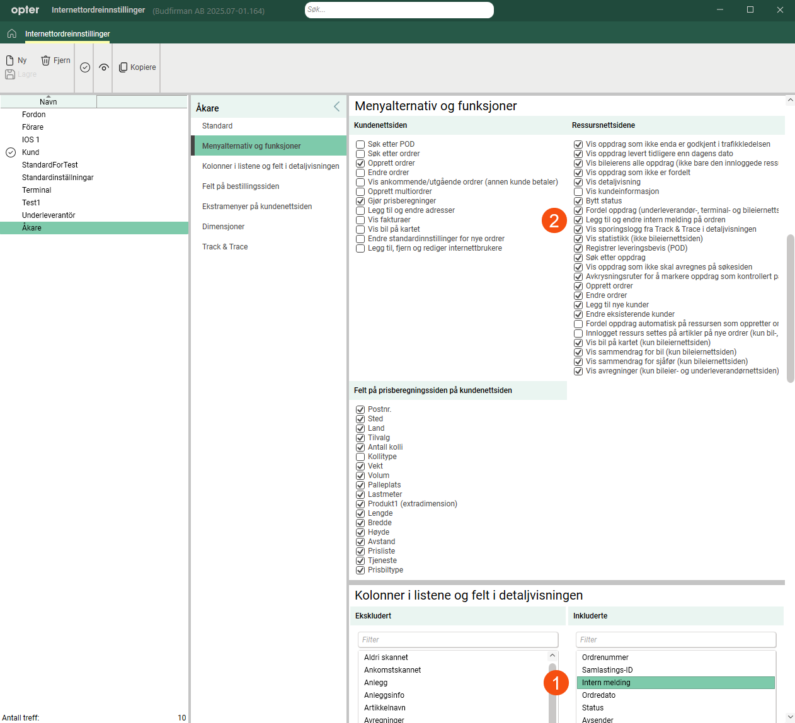
Task: Click the Ny new document icon
Action: click(x=10, y=60)
